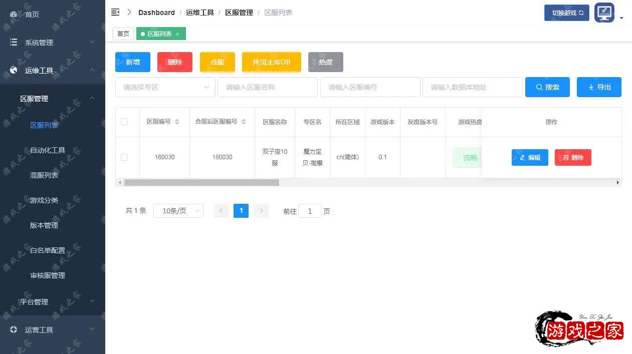Click the 运维工具 globe icon
632x354 pixels.
point(14,71)
